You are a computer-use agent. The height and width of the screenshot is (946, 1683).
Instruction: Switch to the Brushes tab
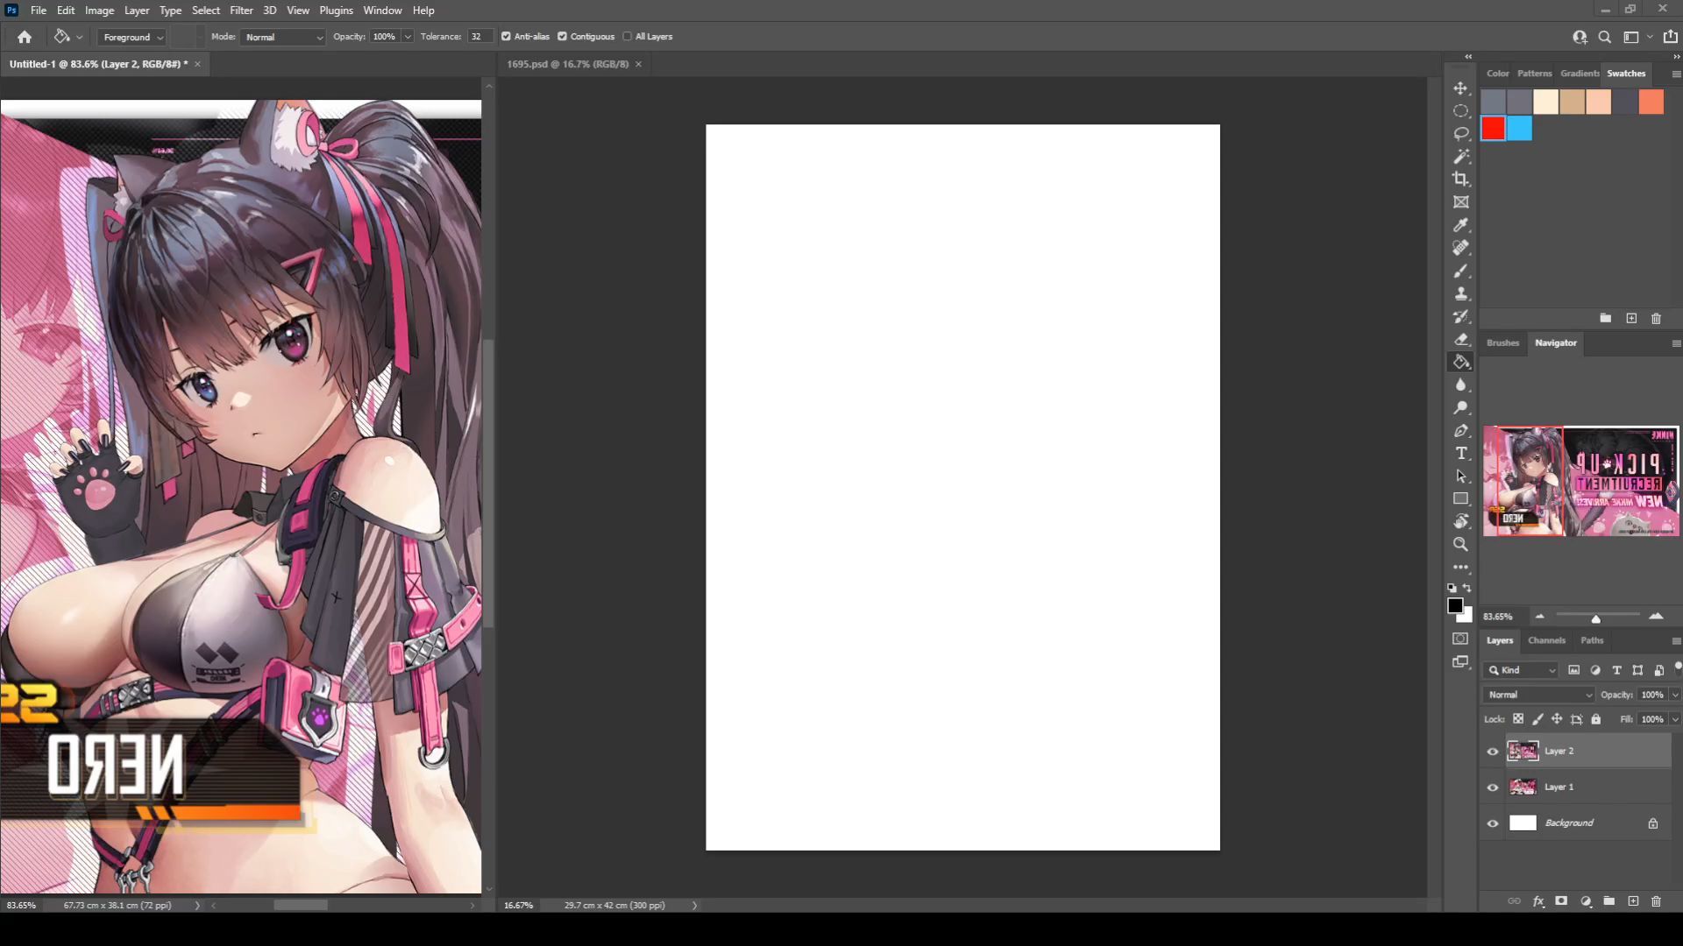[x=1502, y=342]
